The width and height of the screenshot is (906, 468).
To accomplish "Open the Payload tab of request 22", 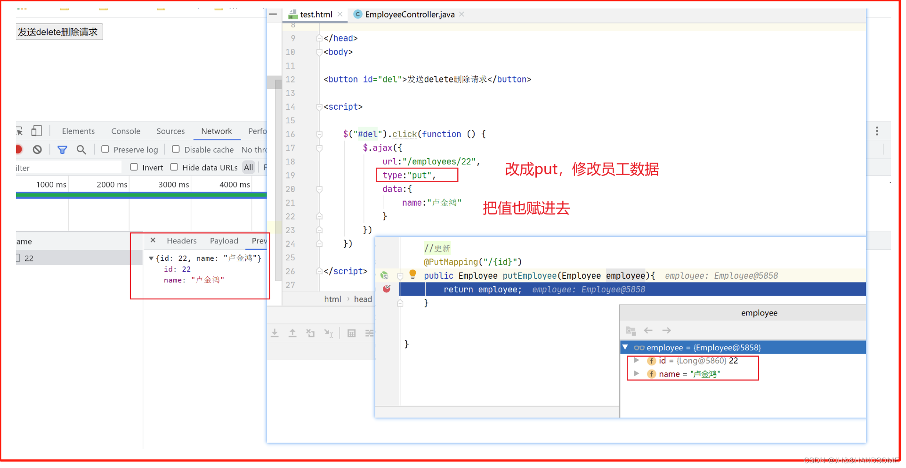I will pos(224,241).
